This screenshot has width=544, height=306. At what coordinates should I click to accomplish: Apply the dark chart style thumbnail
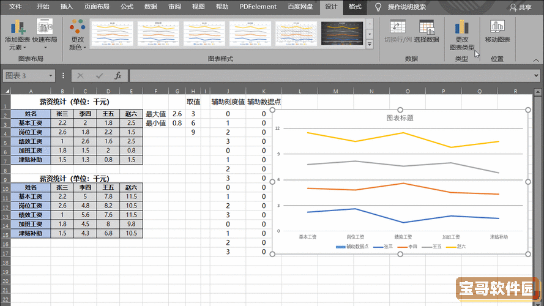click(342, 33)
